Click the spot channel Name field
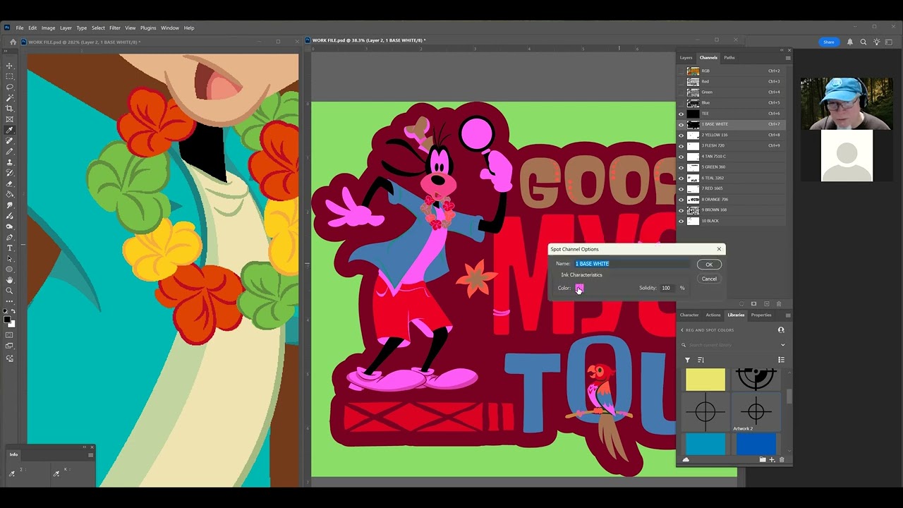Viewport: 903px width, 508px height. point(631,263)
